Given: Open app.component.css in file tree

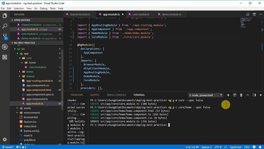Looking at the screenshot, I should (x=38, y=86).
